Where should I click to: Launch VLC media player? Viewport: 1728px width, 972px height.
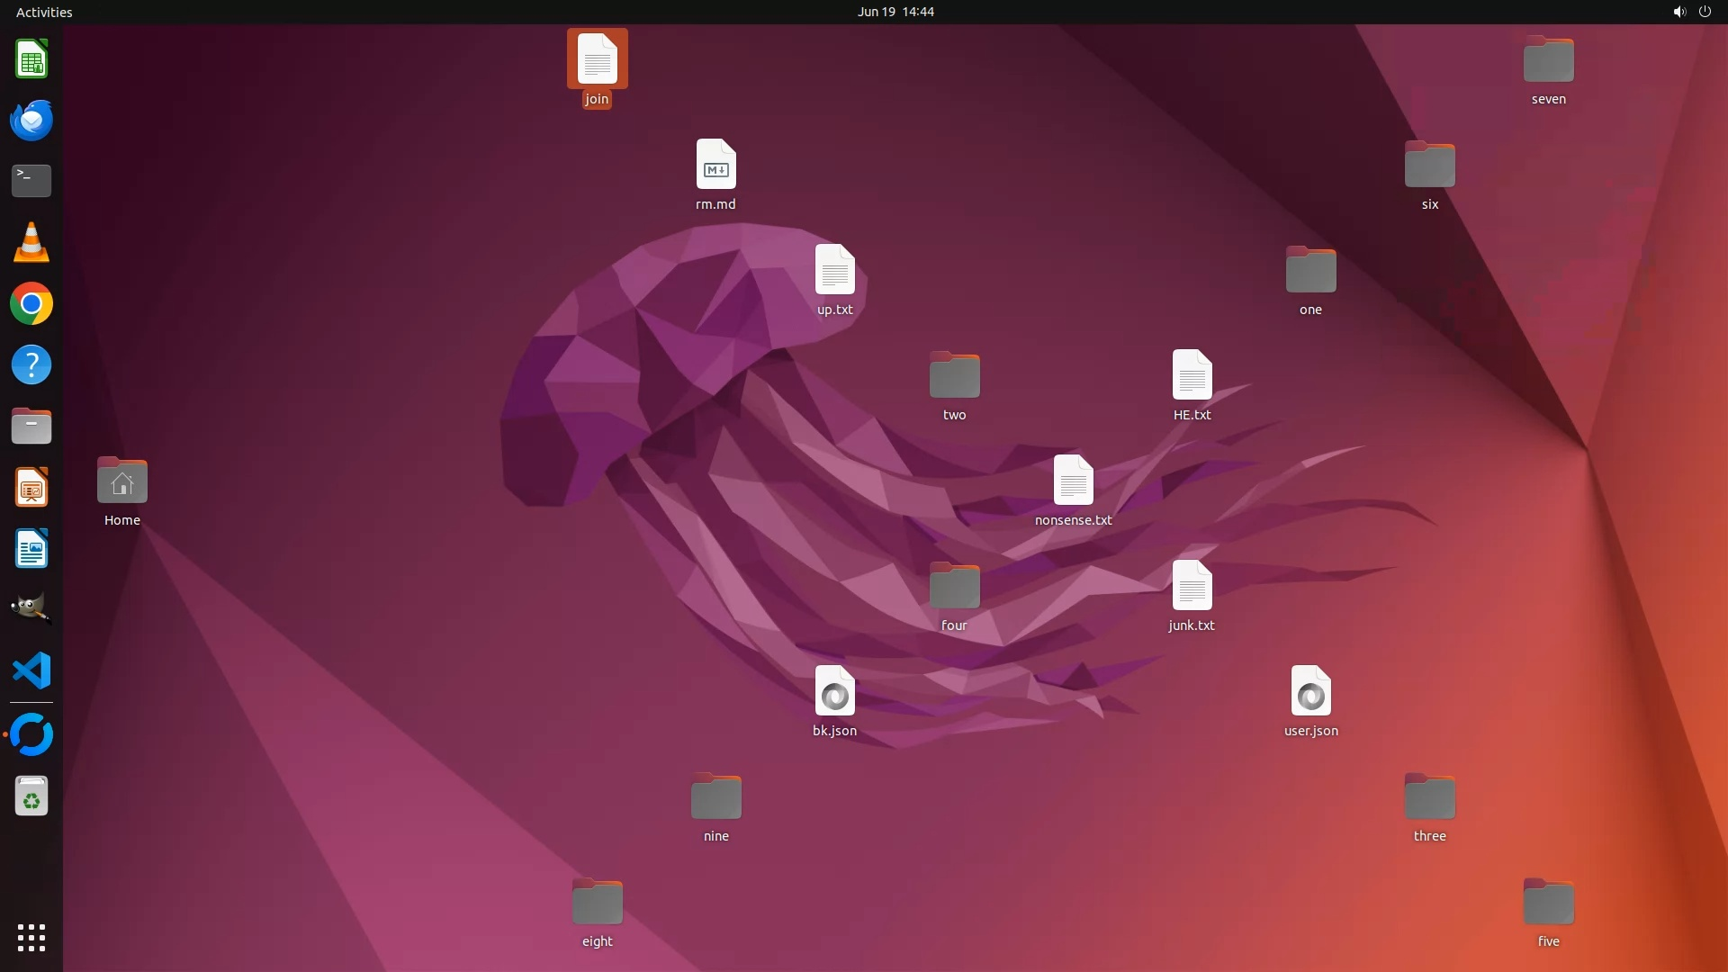(x=31, y=242)
